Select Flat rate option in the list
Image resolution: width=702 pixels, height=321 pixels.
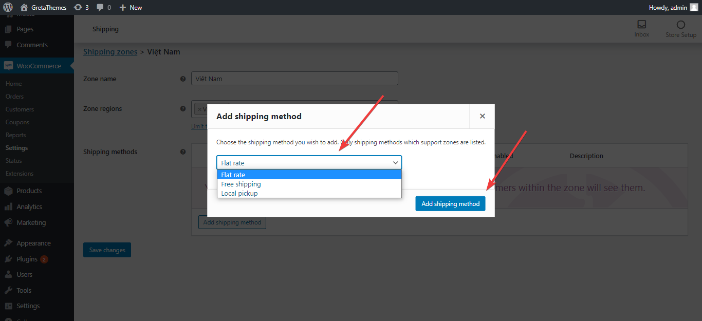[x=309, y=175]
